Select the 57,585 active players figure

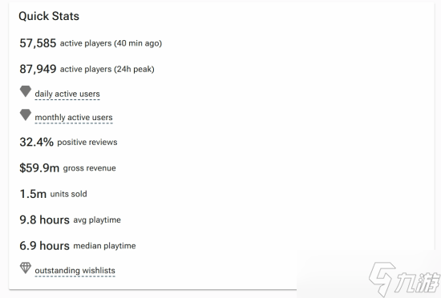point(38,43)
